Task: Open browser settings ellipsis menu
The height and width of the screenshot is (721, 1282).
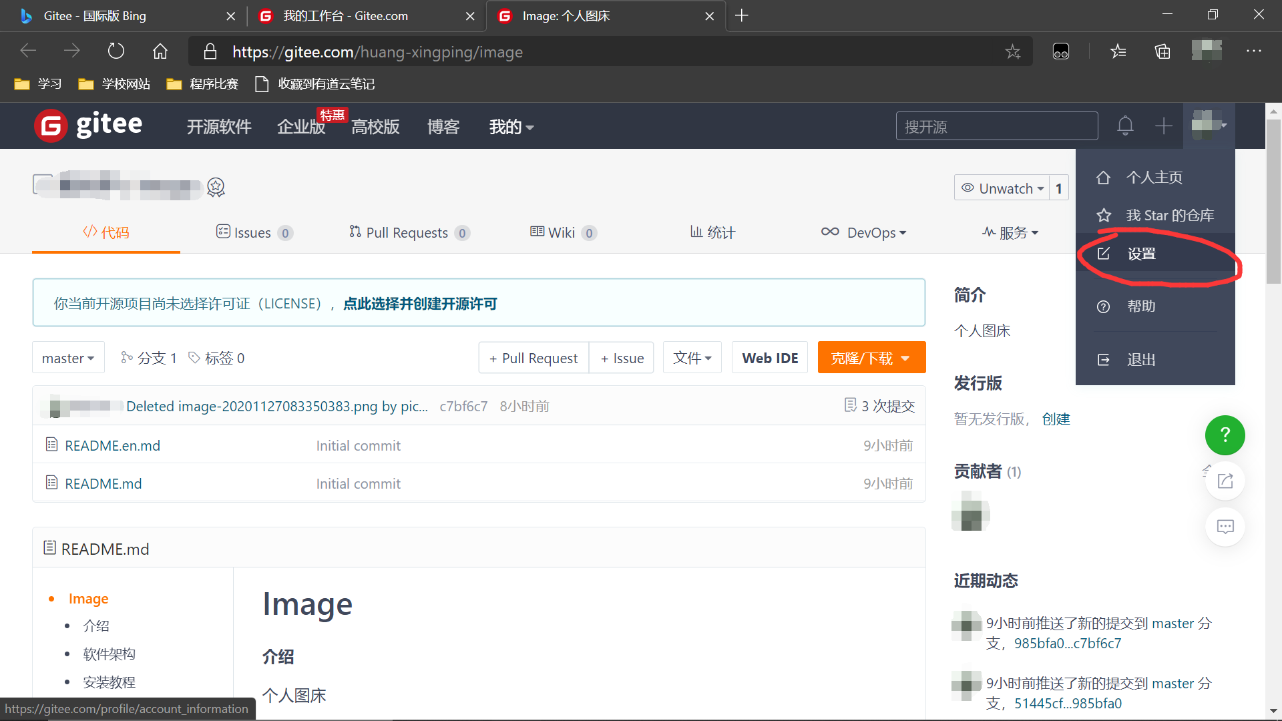Action: (1254, 51)
